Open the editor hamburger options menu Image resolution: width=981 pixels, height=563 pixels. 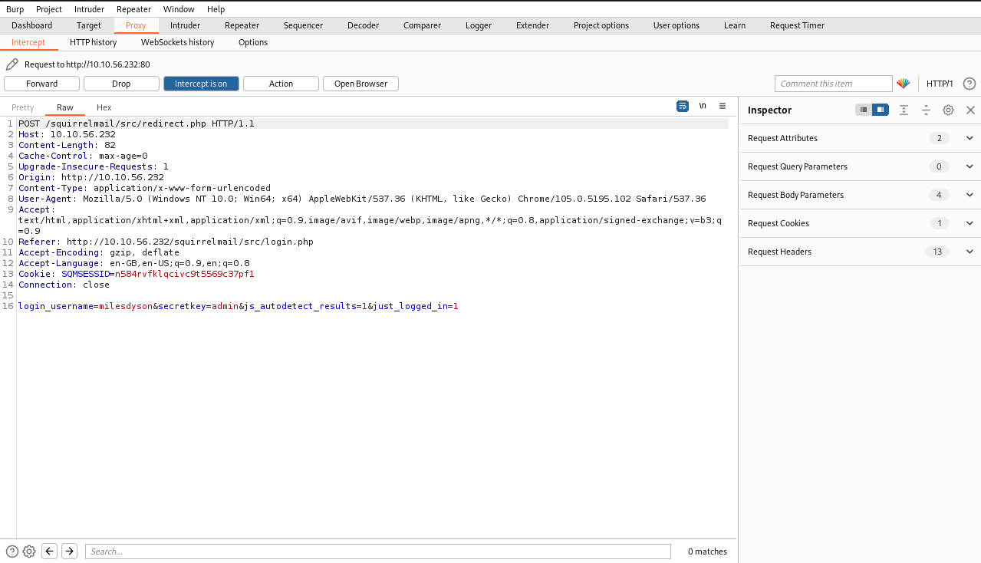[x=723, y=107]
